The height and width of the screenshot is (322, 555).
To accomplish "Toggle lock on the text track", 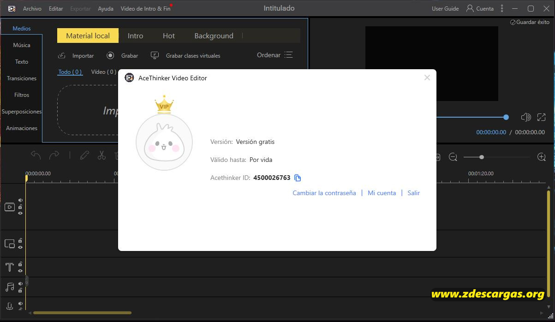I will tap(20, 264).
